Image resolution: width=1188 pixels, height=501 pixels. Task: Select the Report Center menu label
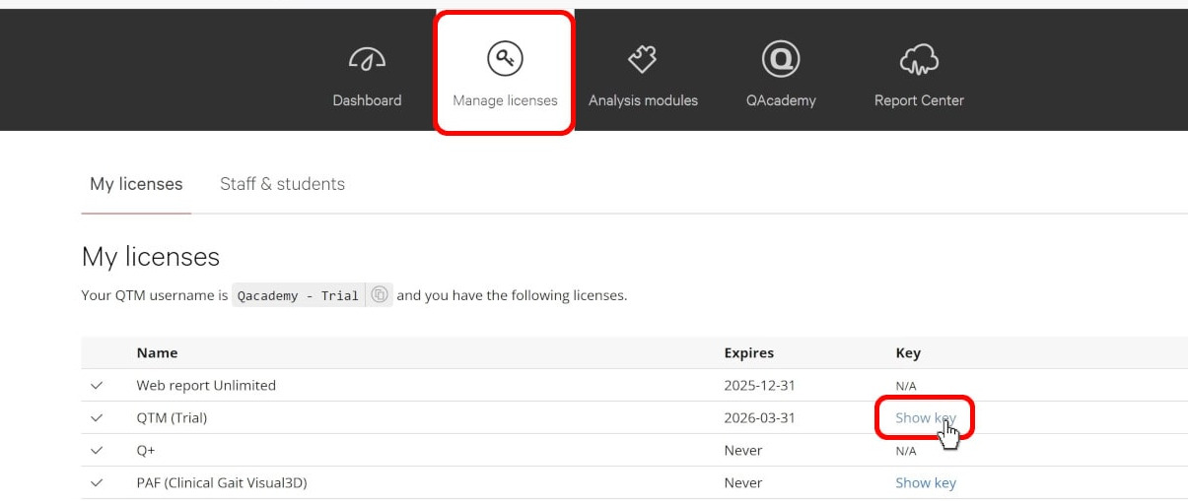coord(919,100)
